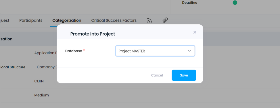This screenshot has width=280, height=108.
Task: Open the RSS feed icon tab
Action: (x=149, y=20)
